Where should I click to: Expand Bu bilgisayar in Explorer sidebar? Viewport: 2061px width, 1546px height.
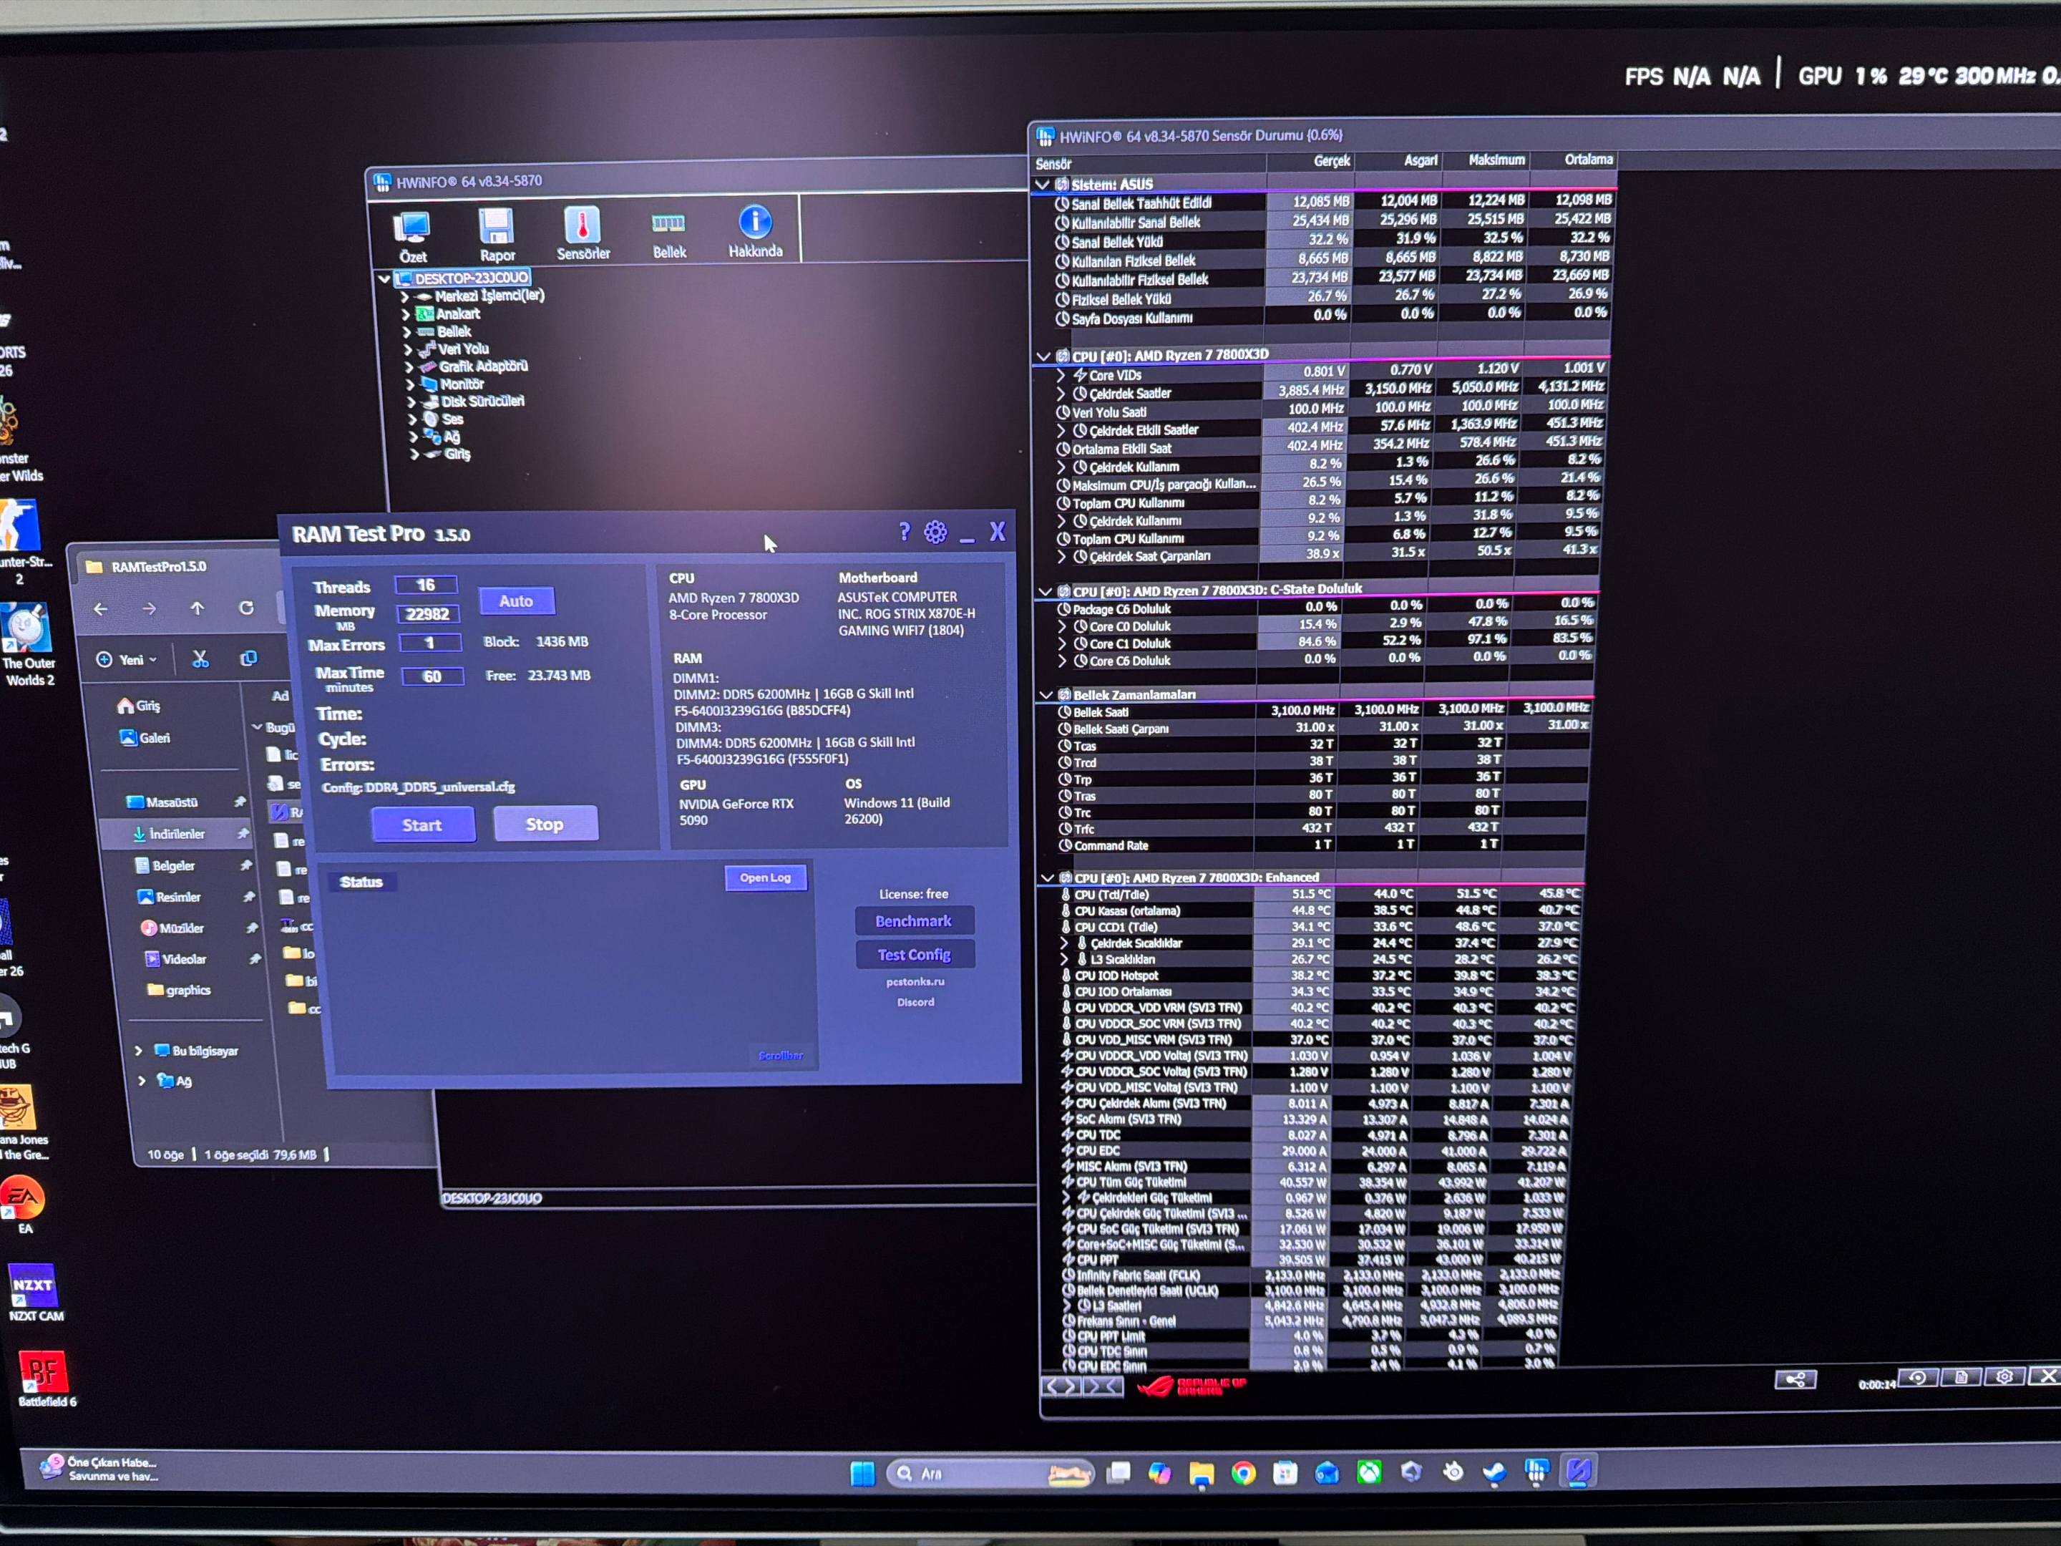139,1051
